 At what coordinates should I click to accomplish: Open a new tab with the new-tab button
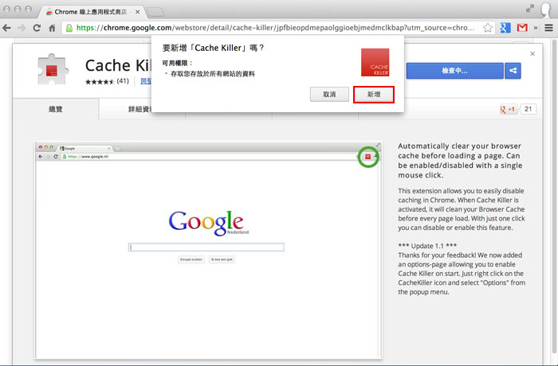[x=155, y=12]
